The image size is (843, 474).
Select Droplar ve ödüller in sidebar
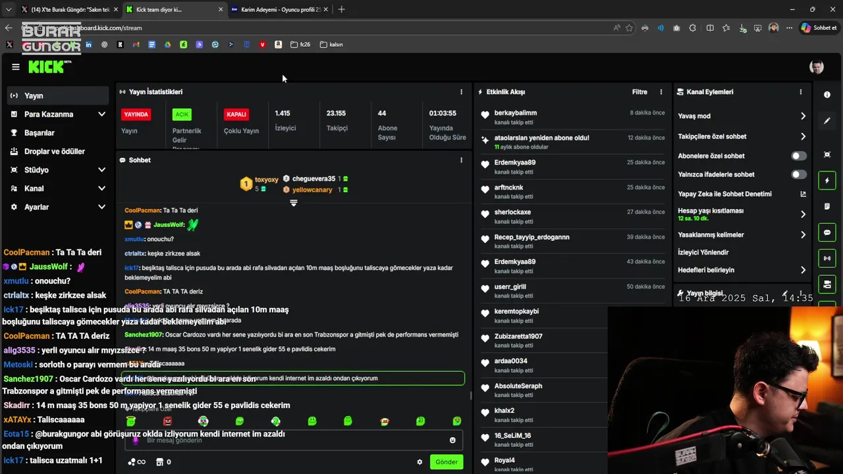(57, 151)
